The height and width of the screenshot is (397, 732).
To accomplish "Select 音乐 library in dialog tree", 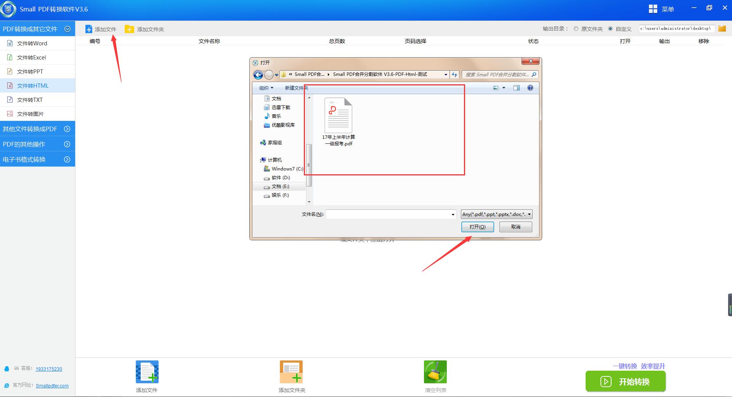I will [273, 116].
